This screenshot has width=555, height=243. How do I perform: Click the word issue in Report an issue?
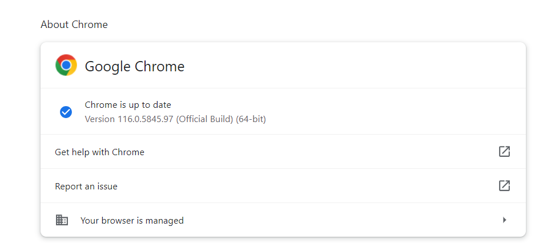[x=108, y=187]
